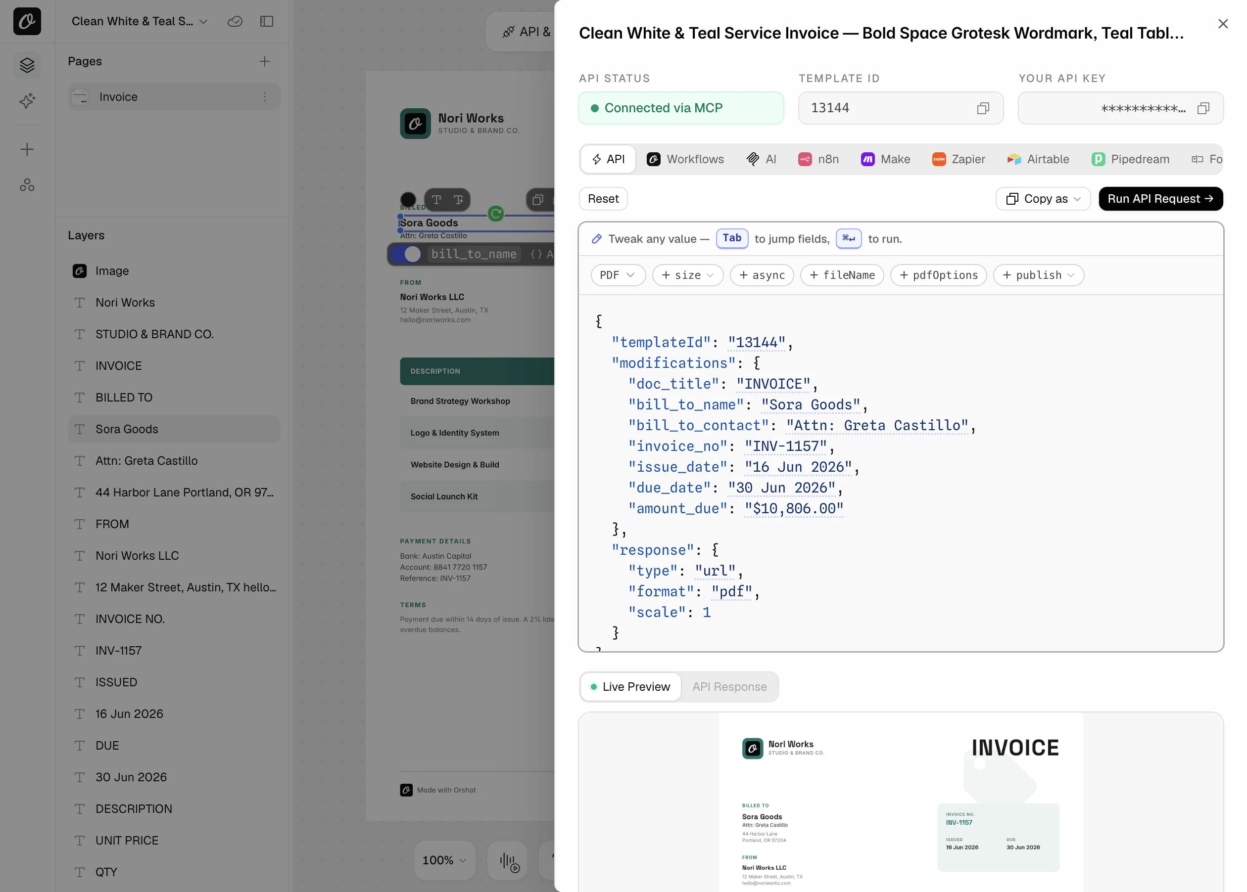
Task: Click the plus add icon in left sidebar
Action: coord(27,149)
